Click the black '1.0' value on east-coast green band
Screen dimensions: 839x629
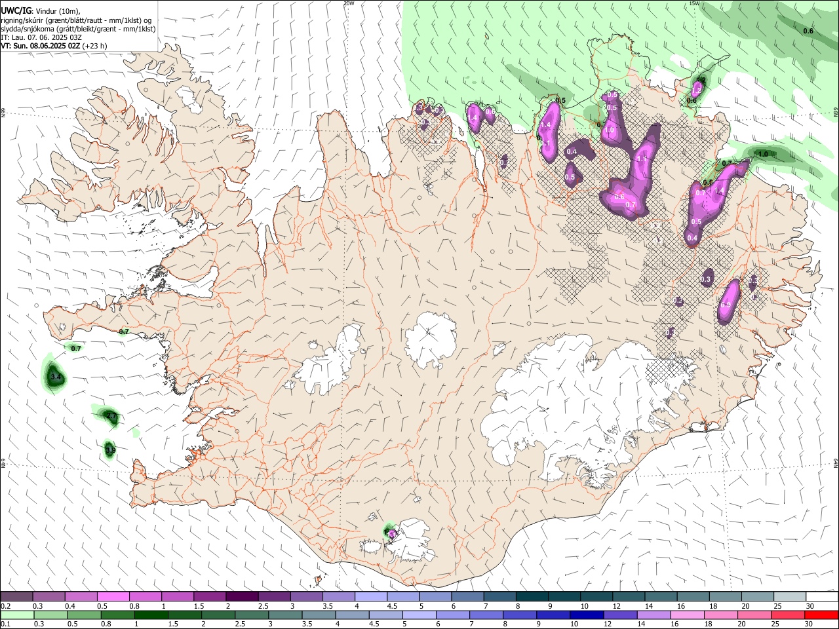pos(762,155)
